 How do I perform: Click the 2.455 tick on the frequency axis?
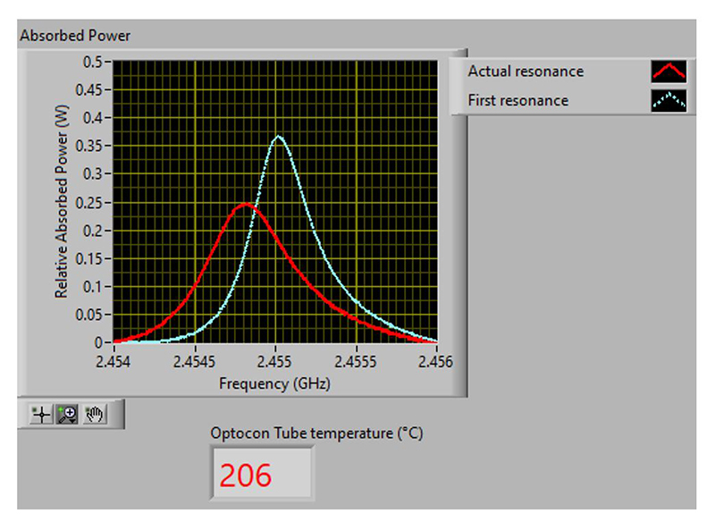pos(275,363)
